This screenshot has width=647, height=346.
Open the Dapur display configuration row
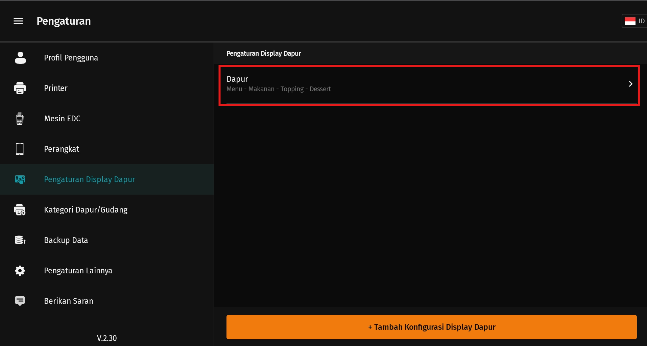[x=406, y=84]
